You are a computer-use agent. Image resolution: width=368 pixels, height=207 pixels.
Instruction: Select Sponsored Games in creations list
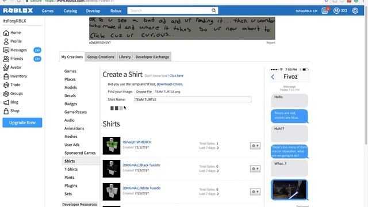[x=80, y=153]
